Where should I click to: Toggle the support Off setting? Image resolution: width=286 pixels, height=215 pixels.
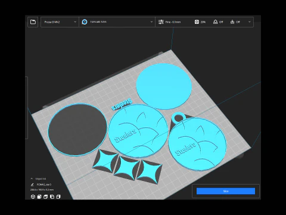pyautogui.click(x=218, y=22)
